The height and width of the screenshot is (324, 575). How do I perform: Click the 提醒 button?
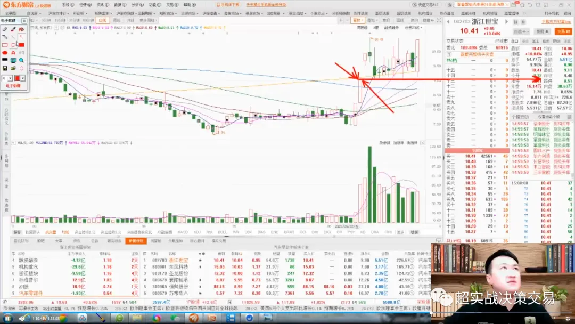point(542,31)
